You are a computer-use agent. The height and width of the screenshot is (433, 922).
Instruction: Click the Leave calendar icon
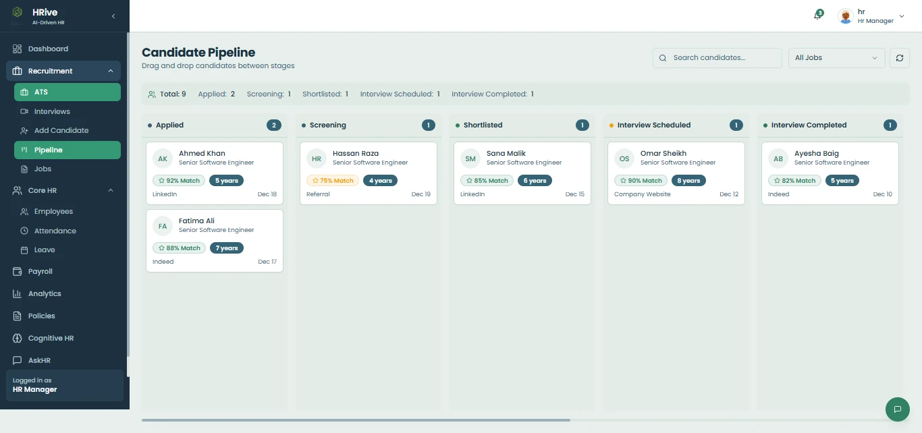24,250
